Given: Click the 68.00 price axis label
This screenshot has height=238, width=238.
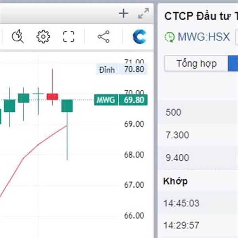Looking at the screenshot, I should [134, 155].
